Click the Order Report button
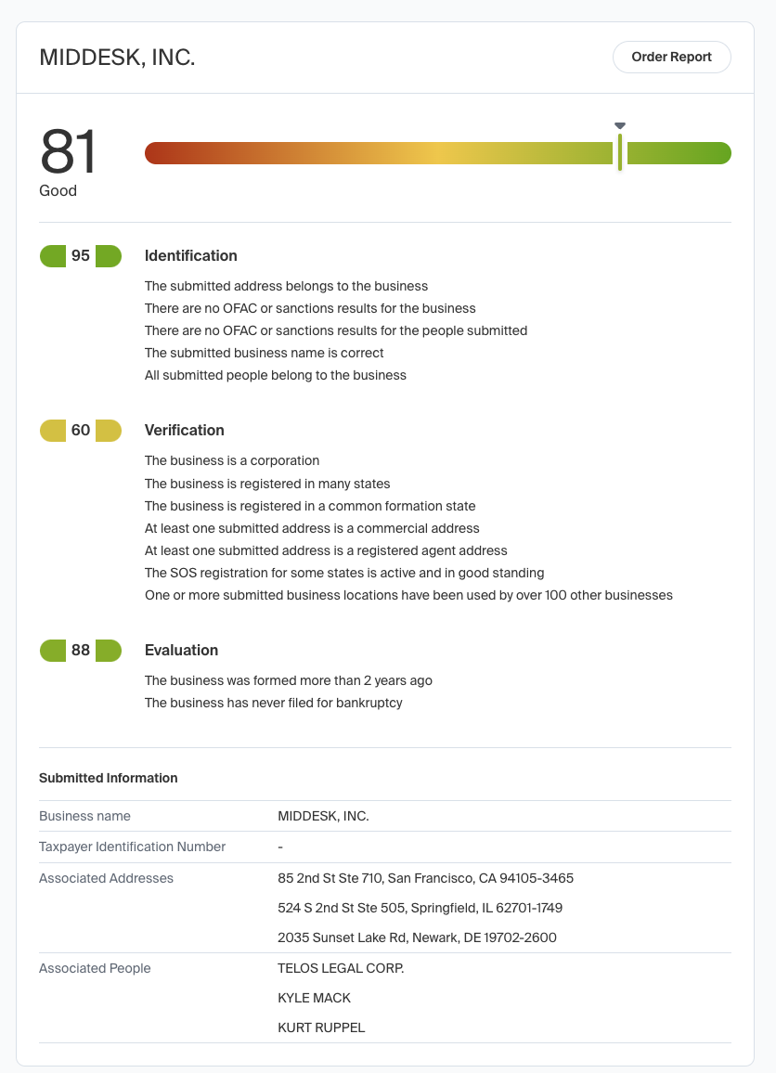Screen dimensions: 776x1073 (671, 57)
